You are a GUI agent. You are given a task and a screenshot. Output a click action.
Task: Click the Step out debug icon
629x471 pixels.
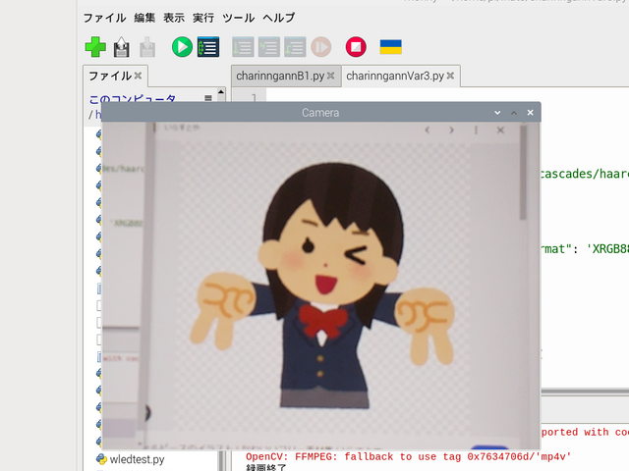click(x=295, y=47)
